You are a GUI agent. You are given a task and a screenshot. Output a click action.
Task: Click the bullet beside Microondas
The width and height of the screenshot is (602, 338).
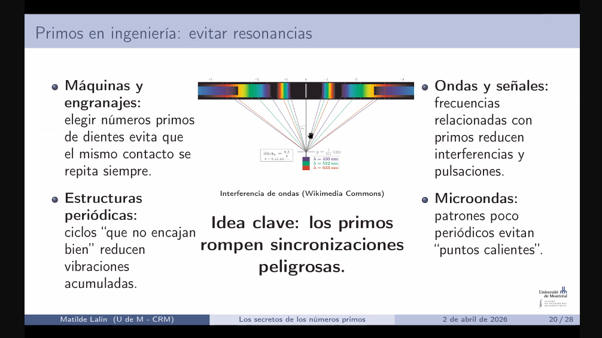point(425,199)
